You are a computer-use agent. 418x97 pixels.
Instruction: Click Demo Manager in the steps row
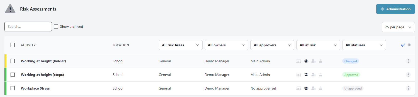[x=217, y=75]
